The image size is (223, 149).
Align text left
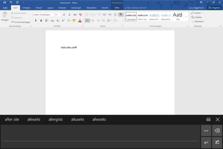click(87, 21)
